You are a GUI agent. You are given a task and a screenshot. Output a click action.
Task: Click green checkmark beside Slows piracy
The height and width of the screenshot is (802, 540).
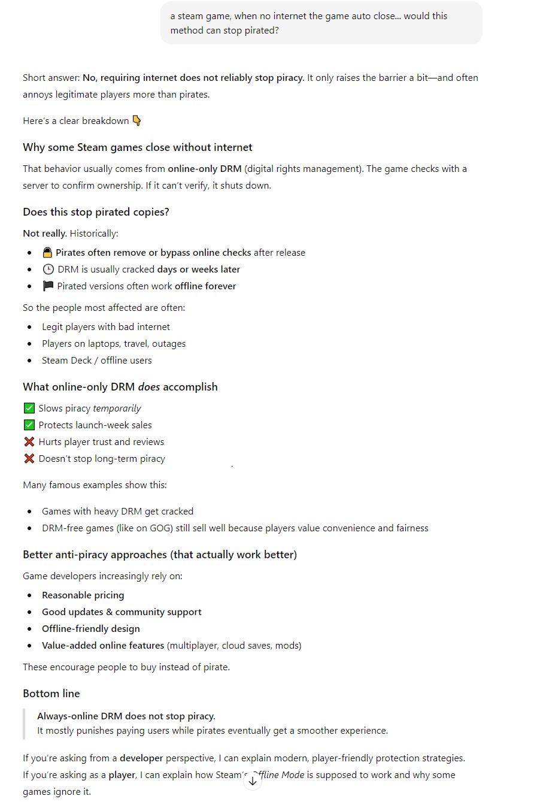point(29,408)
